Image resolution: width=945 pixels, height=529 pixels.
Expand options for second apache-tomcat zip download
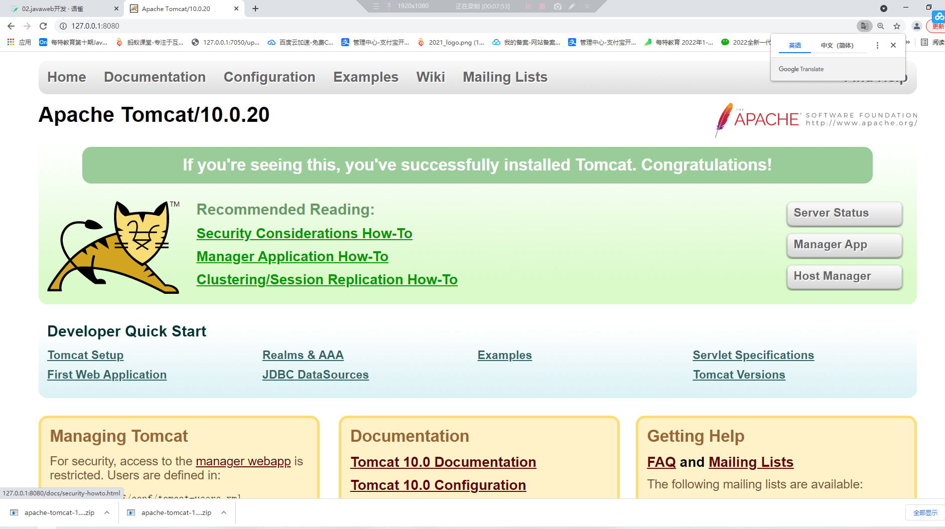(224, 512)
